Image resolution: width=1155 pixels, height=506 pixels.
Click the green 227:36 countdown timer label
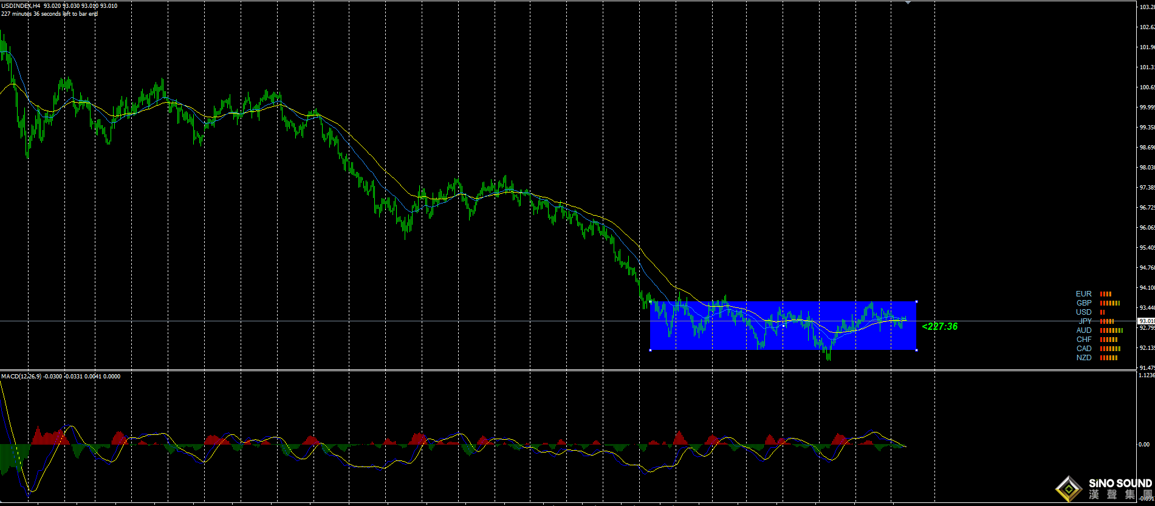tap(939, 327)
